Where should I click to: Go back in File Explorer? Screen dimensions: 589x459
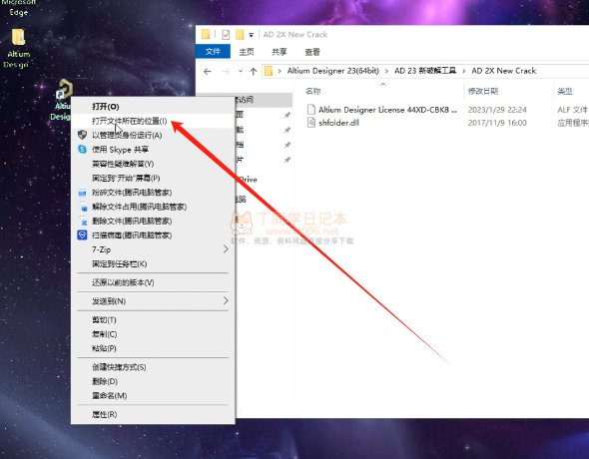coord(208,71)
